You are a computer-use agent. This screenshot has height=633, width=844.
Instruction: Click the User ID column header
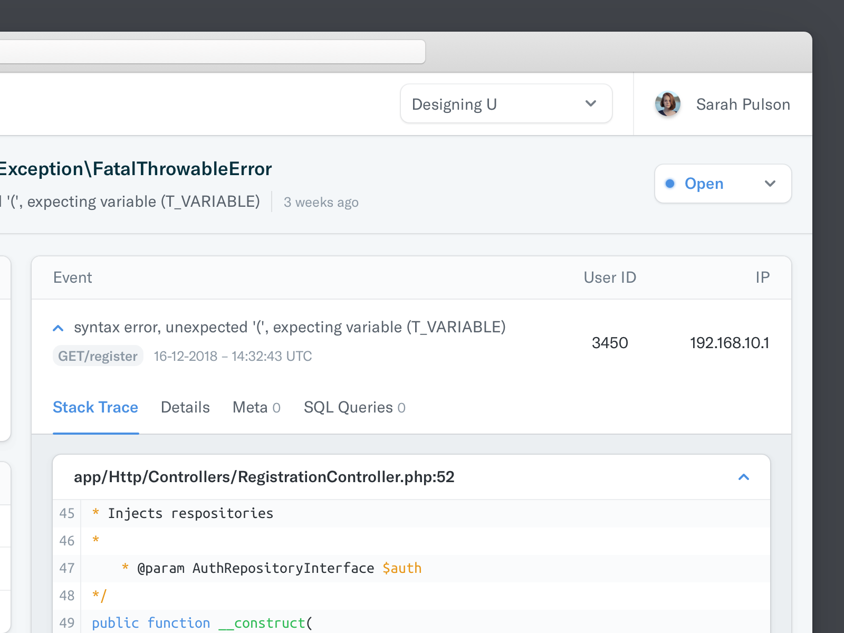610,277
